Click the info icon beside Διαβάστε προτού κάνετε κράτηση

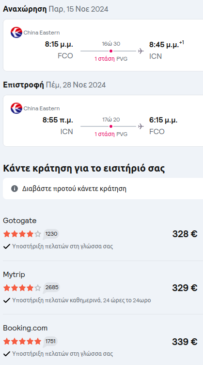(x=15, y=189)
